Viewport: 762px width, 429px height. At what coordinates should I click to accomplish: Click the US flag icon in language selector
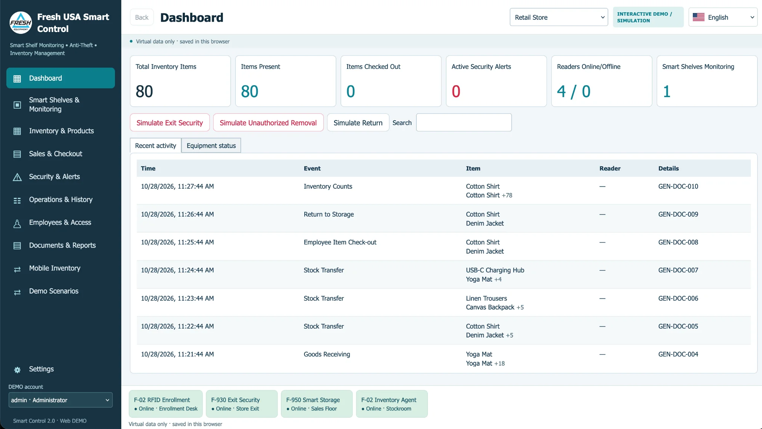click(x=698, y=17)
